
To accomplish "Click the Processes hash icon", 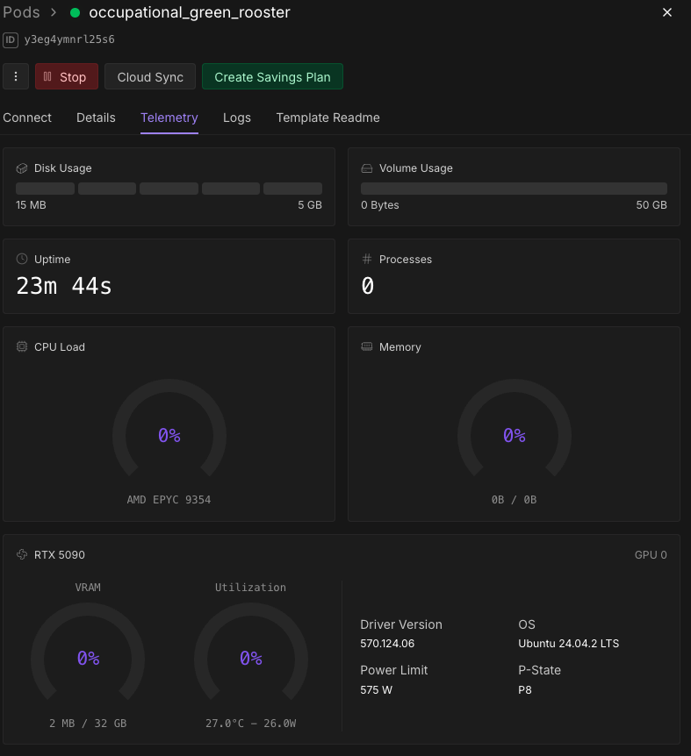I will 367,259.
